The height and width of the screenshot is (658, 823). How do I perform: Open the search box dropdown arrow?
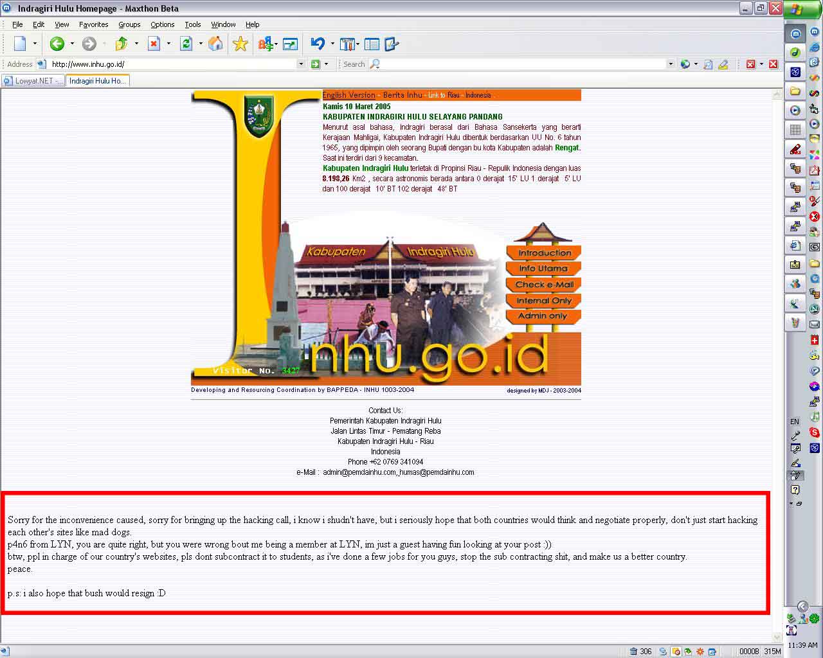[x=671, y=64]
